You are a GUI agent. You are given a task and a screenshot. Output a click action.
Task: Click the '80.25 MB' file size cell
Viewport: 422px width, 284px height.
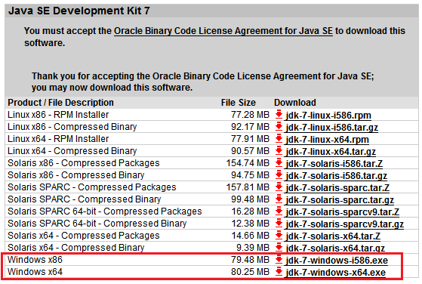[250, 272]
